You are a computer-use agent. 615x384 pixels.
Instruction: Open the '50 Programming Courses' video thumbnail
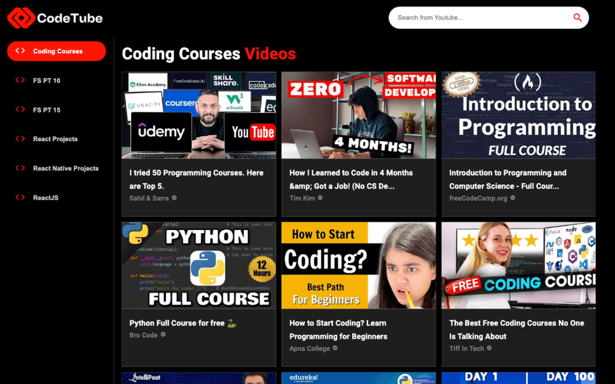[199, 115]
